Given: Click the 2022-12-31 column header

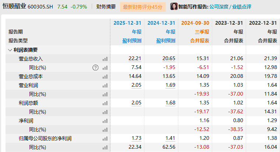Looking at the screenshot, I should 263,23.
